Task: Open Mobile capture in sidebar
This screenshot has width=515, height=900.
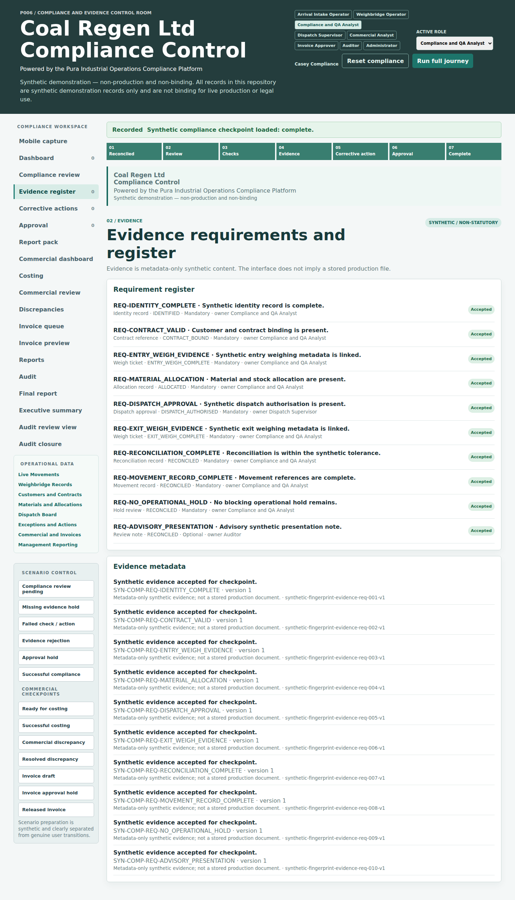Action: click(56, 141)
